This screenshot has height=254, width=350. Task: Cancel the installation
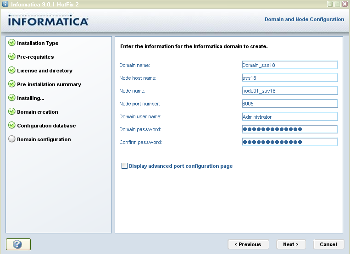pos(328,244)
